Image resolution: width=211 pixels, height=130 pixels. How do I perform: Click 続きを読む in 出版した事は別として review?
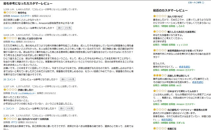(198, 82)
